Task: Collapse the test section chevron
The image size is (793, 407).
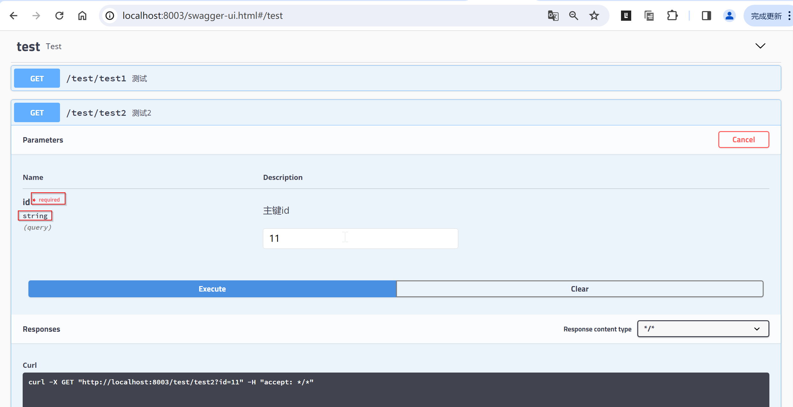Action: point(760,46)
